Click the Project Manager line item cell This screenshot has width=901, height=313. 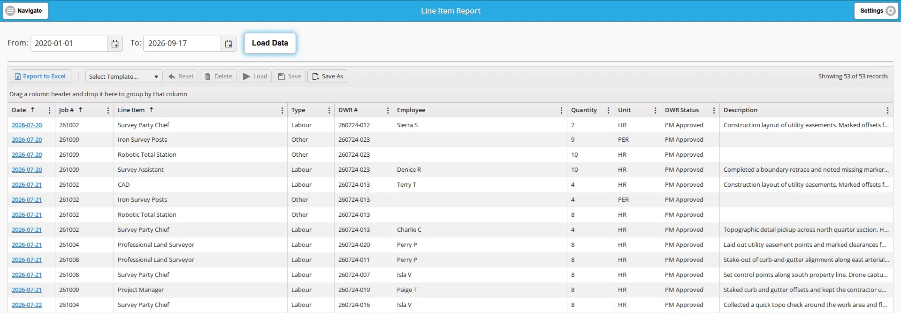click(200, 290)
